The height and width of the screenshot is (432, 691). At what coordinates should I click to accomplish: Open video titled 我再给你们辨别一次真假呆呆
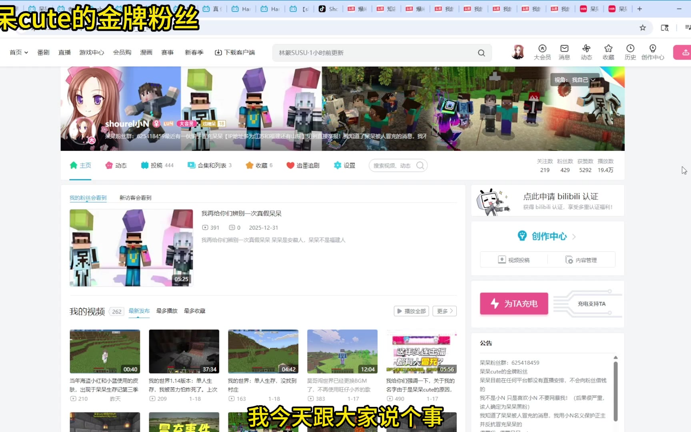point(242,214)
